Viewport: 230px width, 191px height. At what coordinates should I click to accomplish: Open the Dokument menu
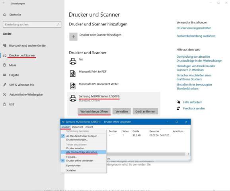click(x=78, y=127)
